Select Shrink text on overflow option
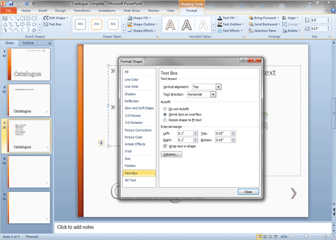The image size is (336, 240). pos(165,114)
